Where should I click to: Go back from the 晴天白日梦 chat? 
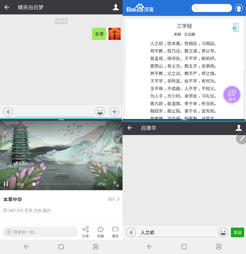7,7
